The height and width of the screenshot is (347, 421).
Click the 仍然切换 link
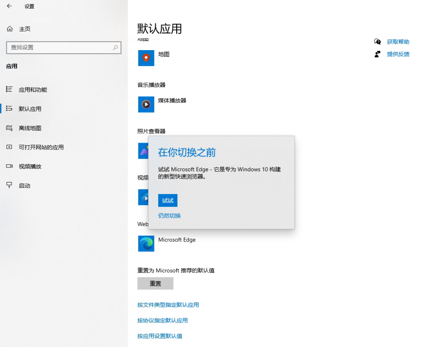[x=169, y=215]
